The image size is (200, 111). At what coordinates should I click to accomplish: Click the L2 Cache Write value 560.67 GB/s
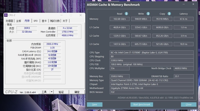[x=141, y=36]
